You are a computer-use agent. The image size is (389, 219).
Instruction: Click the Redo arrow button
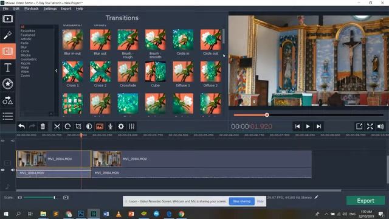pyautogui.click(x=32, y=127)
